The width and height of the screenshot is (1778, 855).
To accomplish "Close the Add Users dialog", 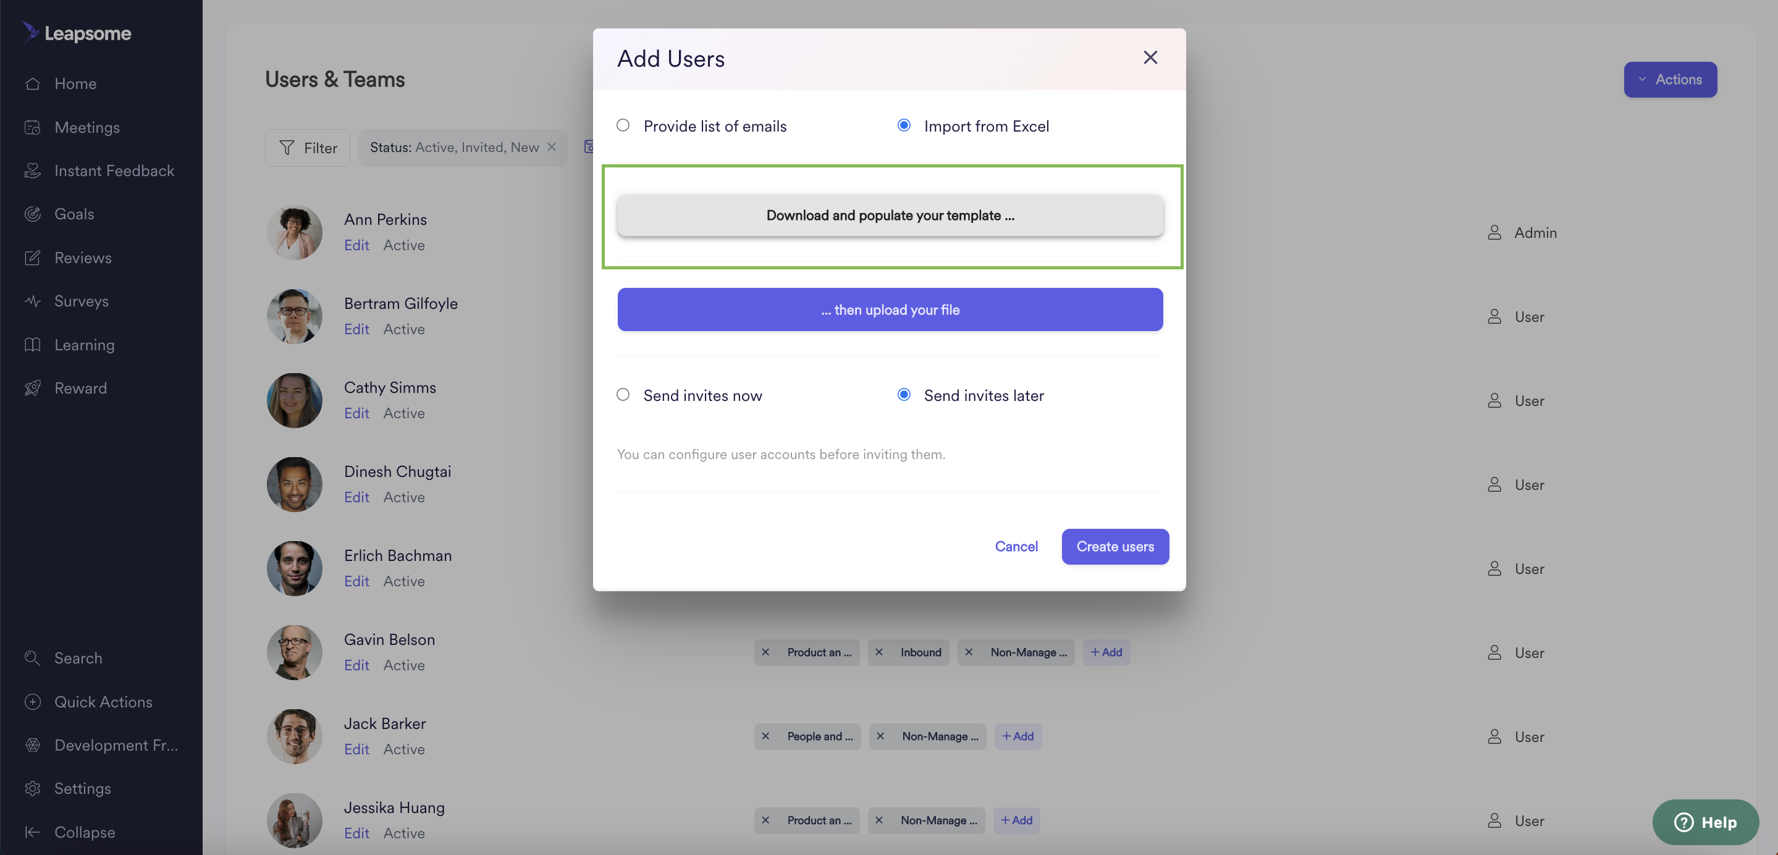I will click(1150, 57).
